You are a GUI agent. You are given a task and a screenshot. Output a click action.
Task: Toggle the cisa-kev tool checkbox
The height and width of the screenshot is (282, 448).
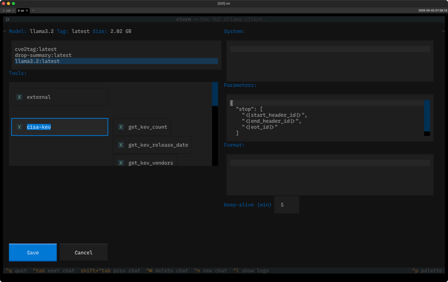click(19, 127)
